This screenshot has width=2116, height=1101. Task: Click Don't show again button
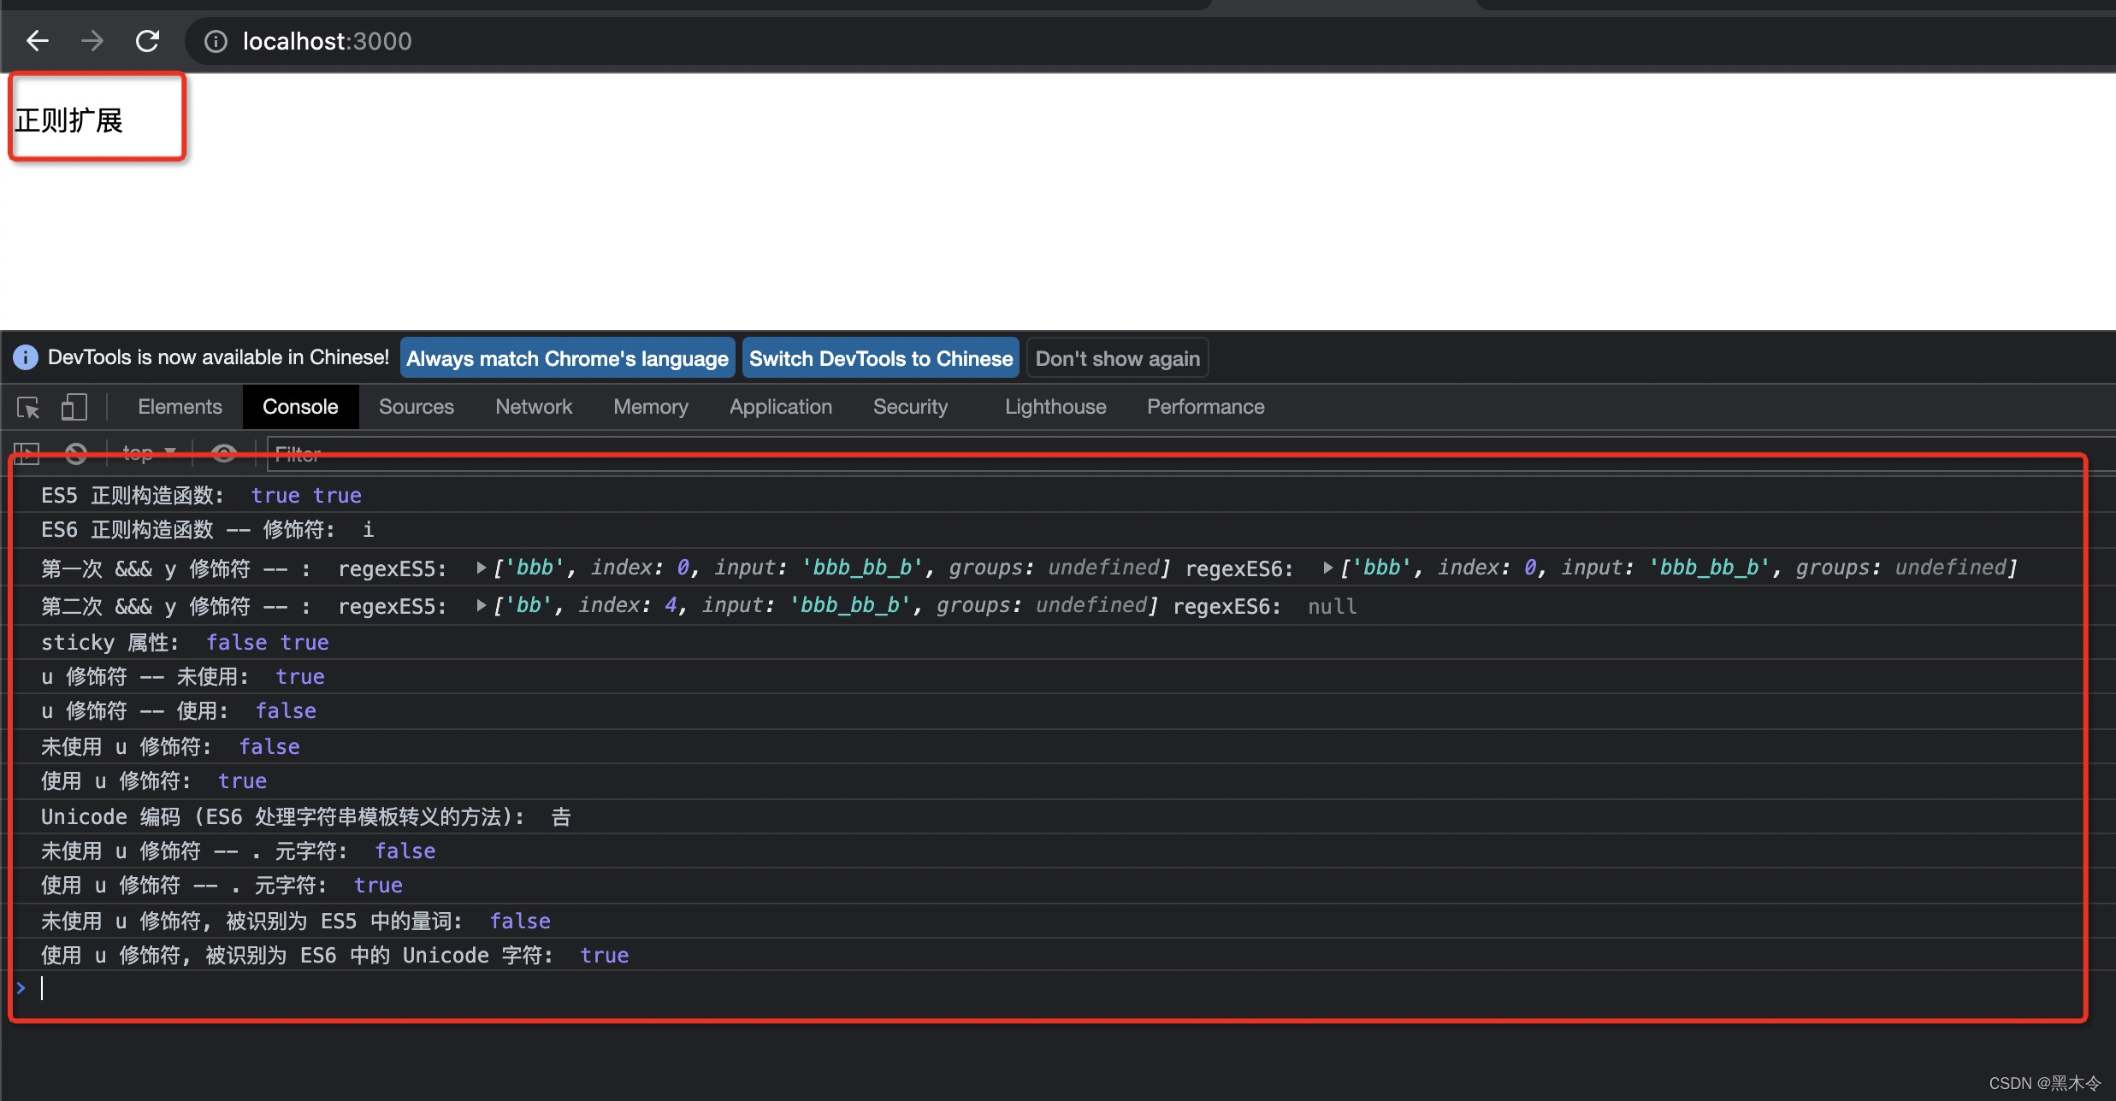[1117, 358]
